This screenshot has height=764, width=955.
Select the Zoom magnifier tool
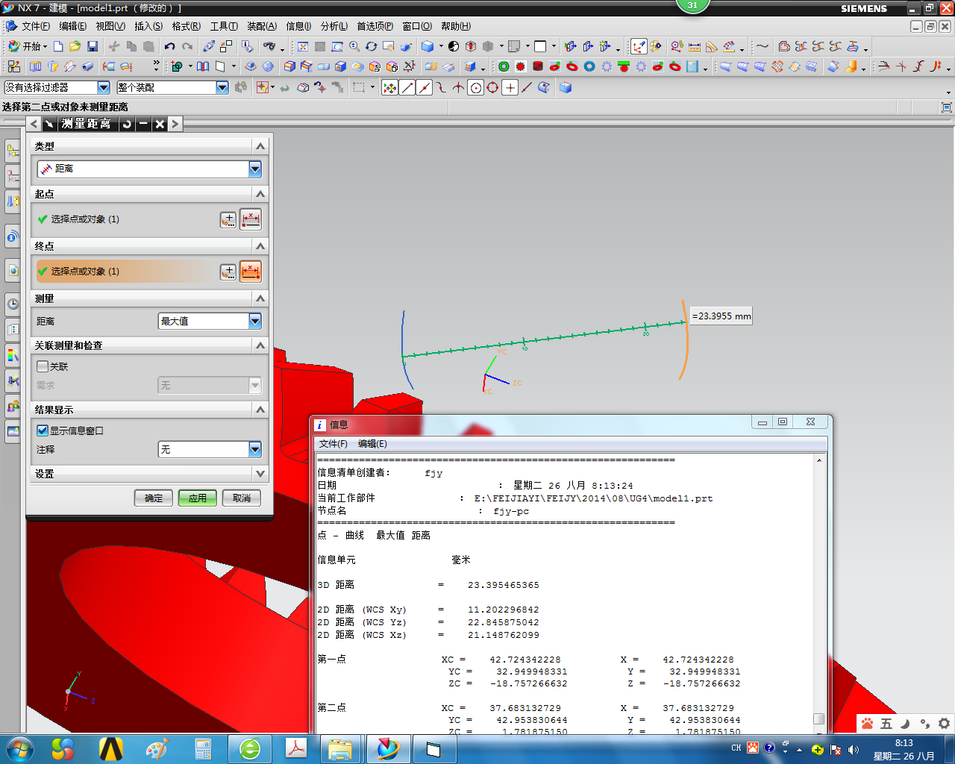[x=354, y=46]
